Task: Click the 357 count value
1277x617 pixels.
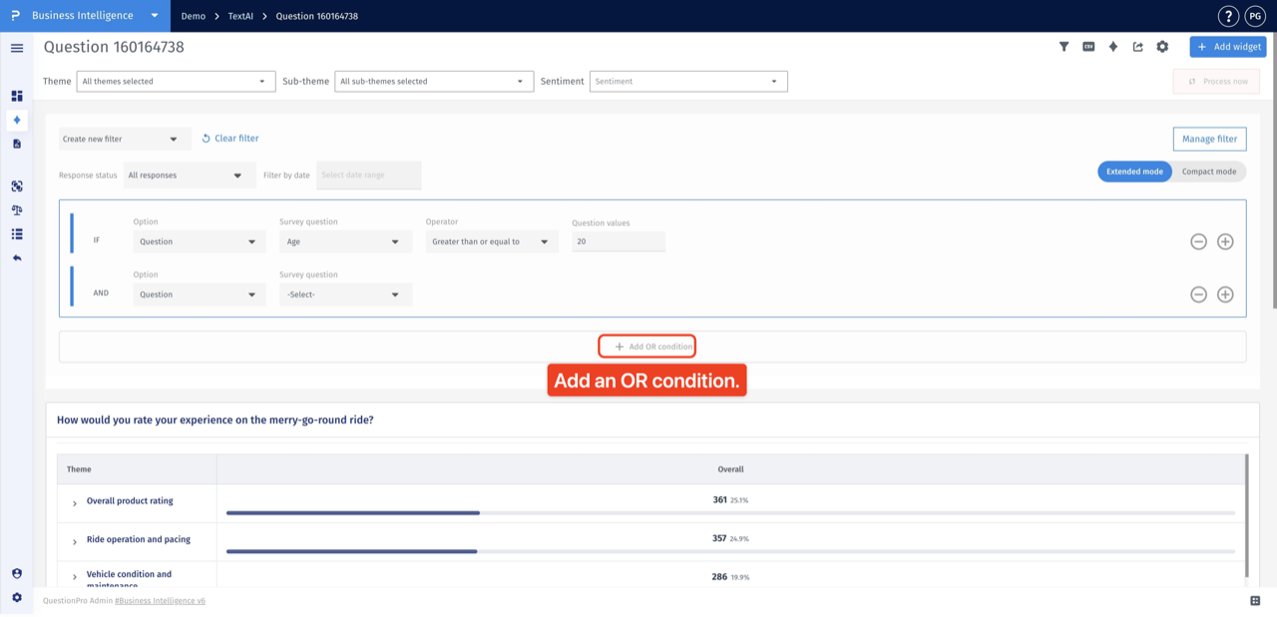Action: tap(719, 538)
